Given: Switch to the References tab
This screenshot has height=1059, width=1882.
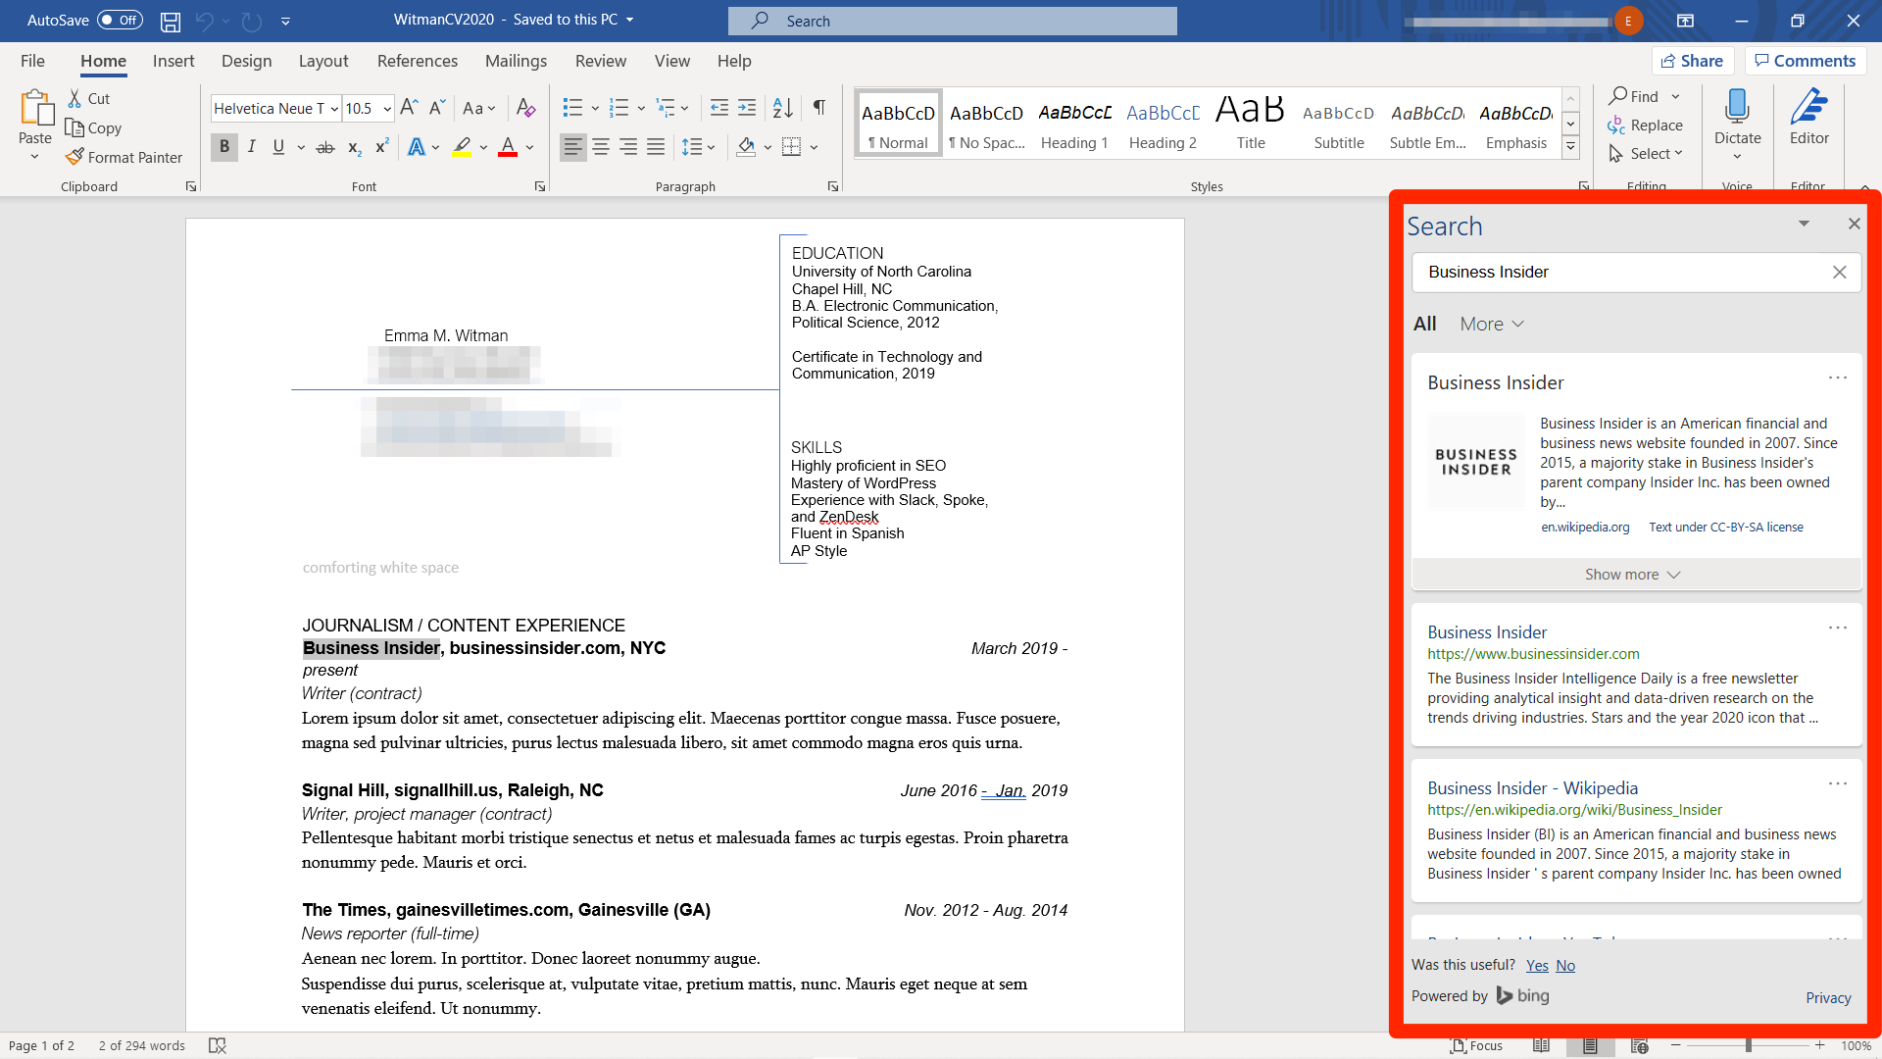Looking at the screenshot, I should click(x=418, y=61).
